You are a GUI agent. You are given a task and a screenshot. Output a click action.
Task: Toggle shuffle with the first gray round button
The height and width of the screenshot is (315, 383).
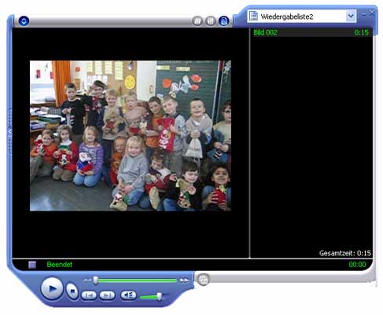197,21
